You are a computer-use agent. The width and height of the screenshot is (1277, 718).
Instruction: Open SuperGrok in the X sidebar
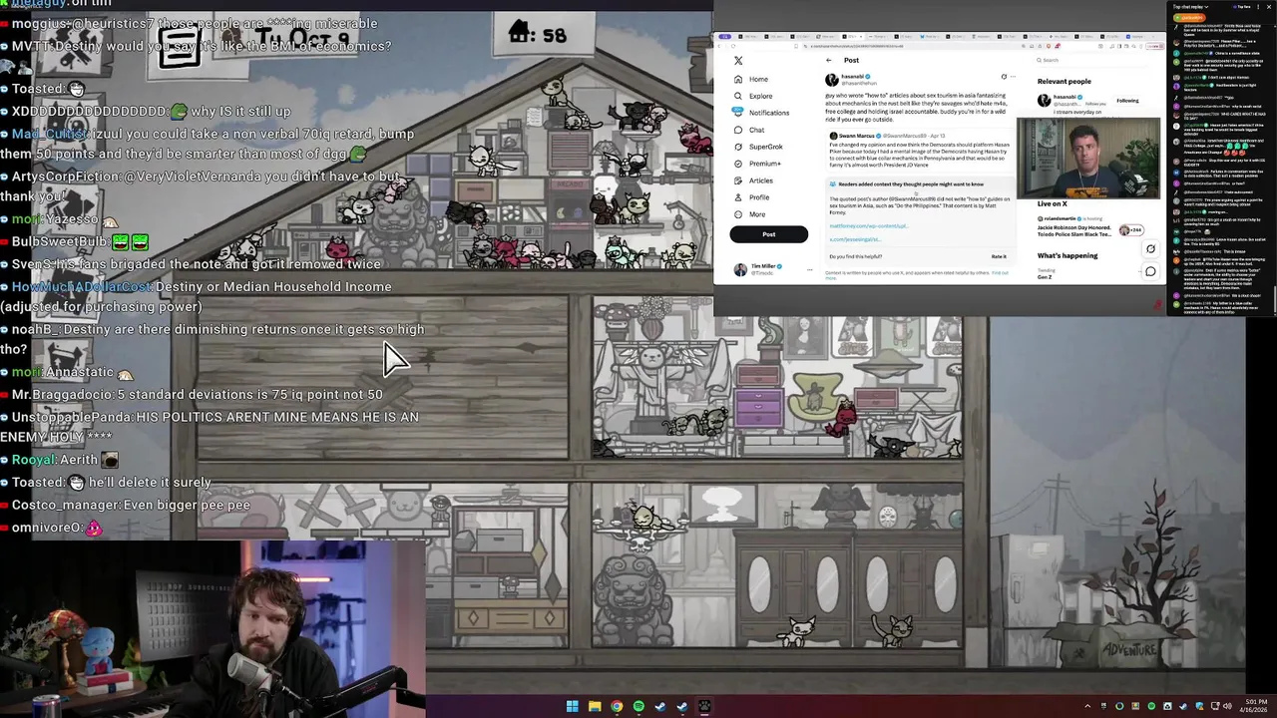[x=758, y=147]
